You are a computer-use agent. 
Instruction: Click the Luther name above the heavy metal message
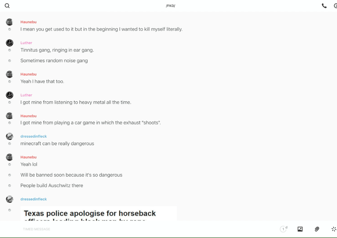point(26,95)
